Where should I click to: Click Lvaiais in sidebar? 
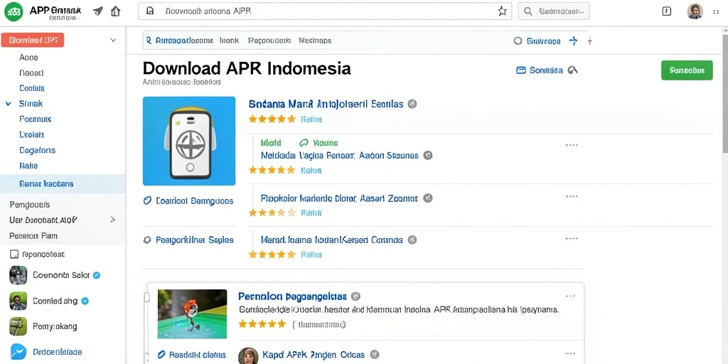31,134
